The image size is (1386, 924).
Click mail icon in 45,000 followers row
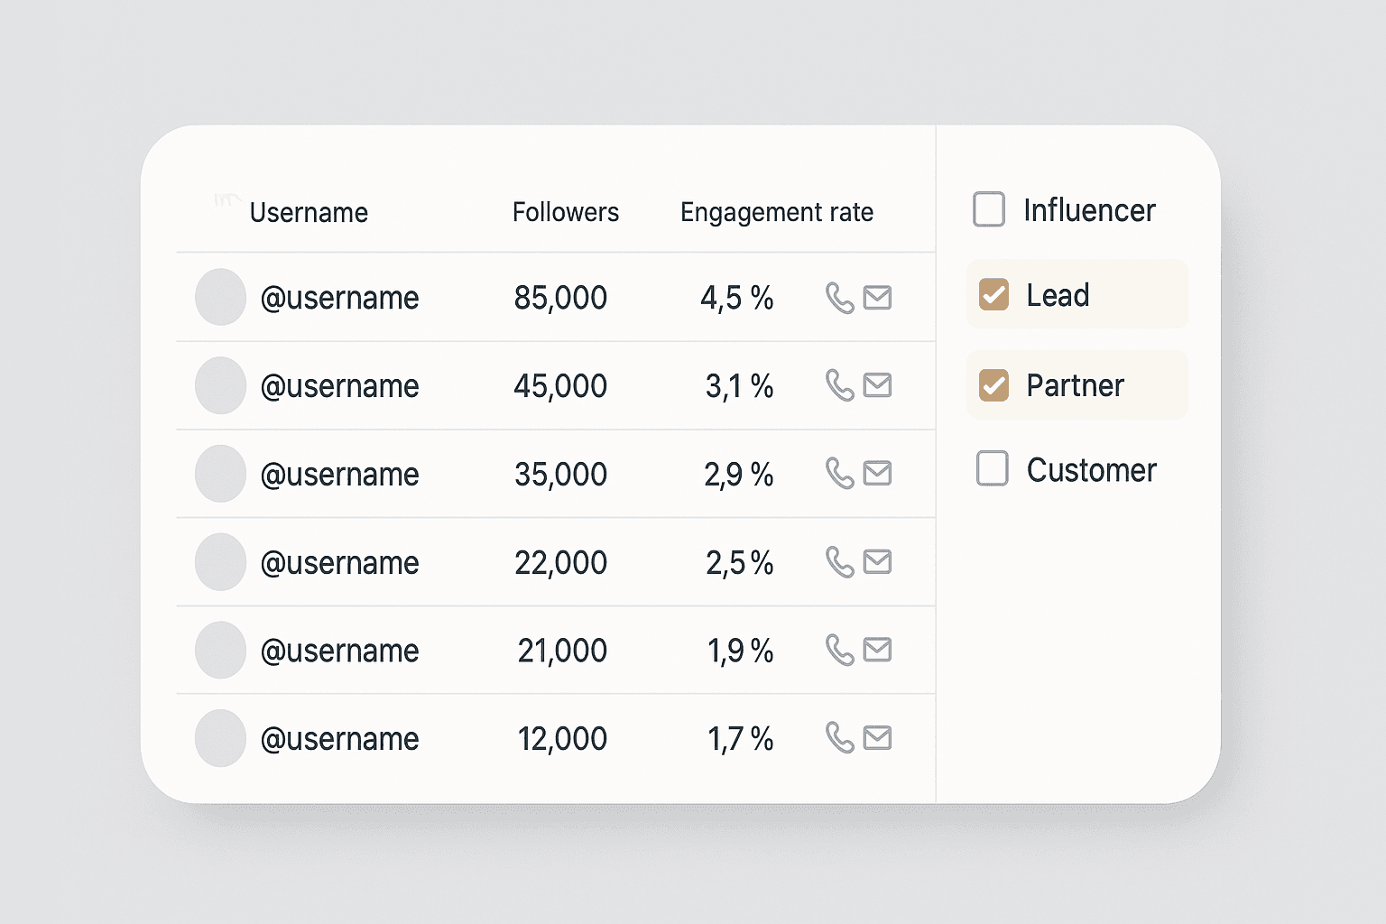click(x=877, y=385)
